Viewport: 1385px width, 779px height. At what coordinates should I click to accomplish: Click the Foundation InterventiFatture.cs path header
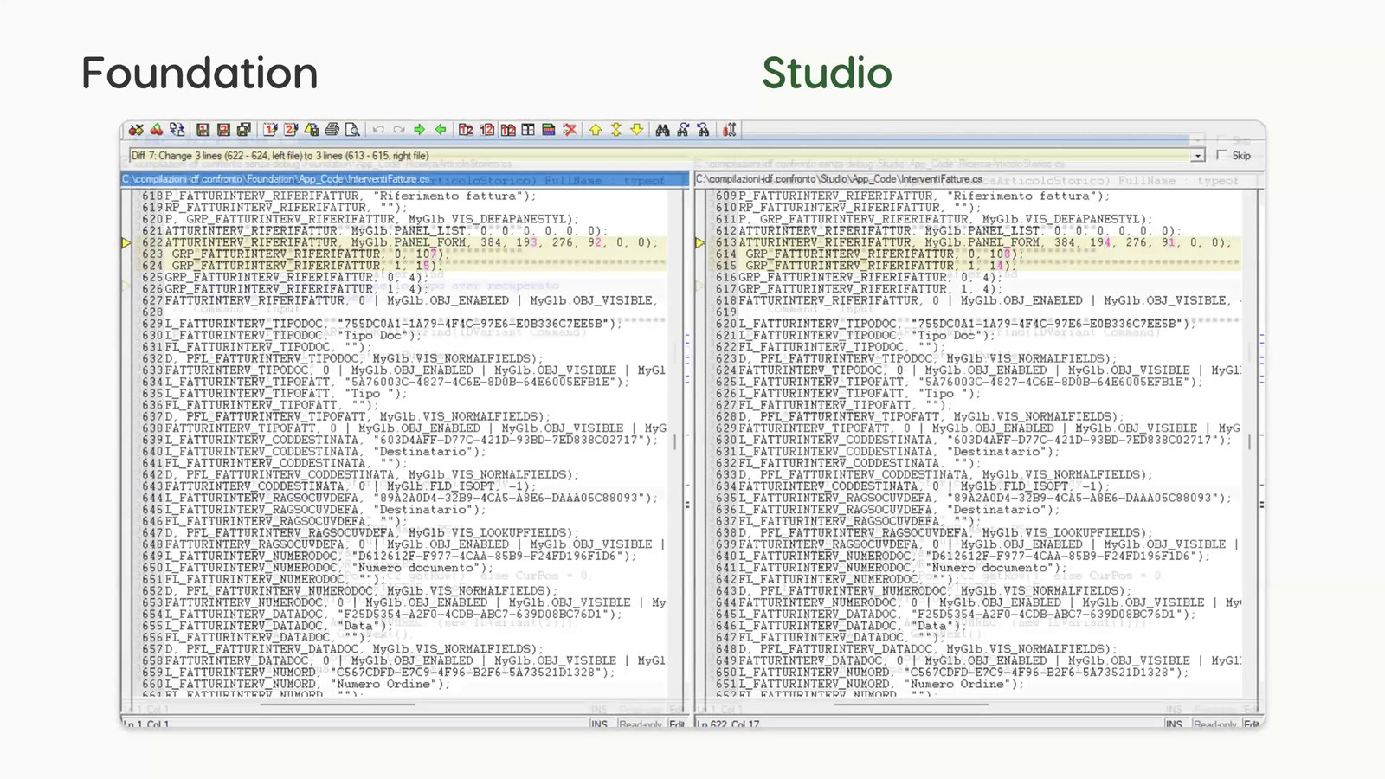405,179
